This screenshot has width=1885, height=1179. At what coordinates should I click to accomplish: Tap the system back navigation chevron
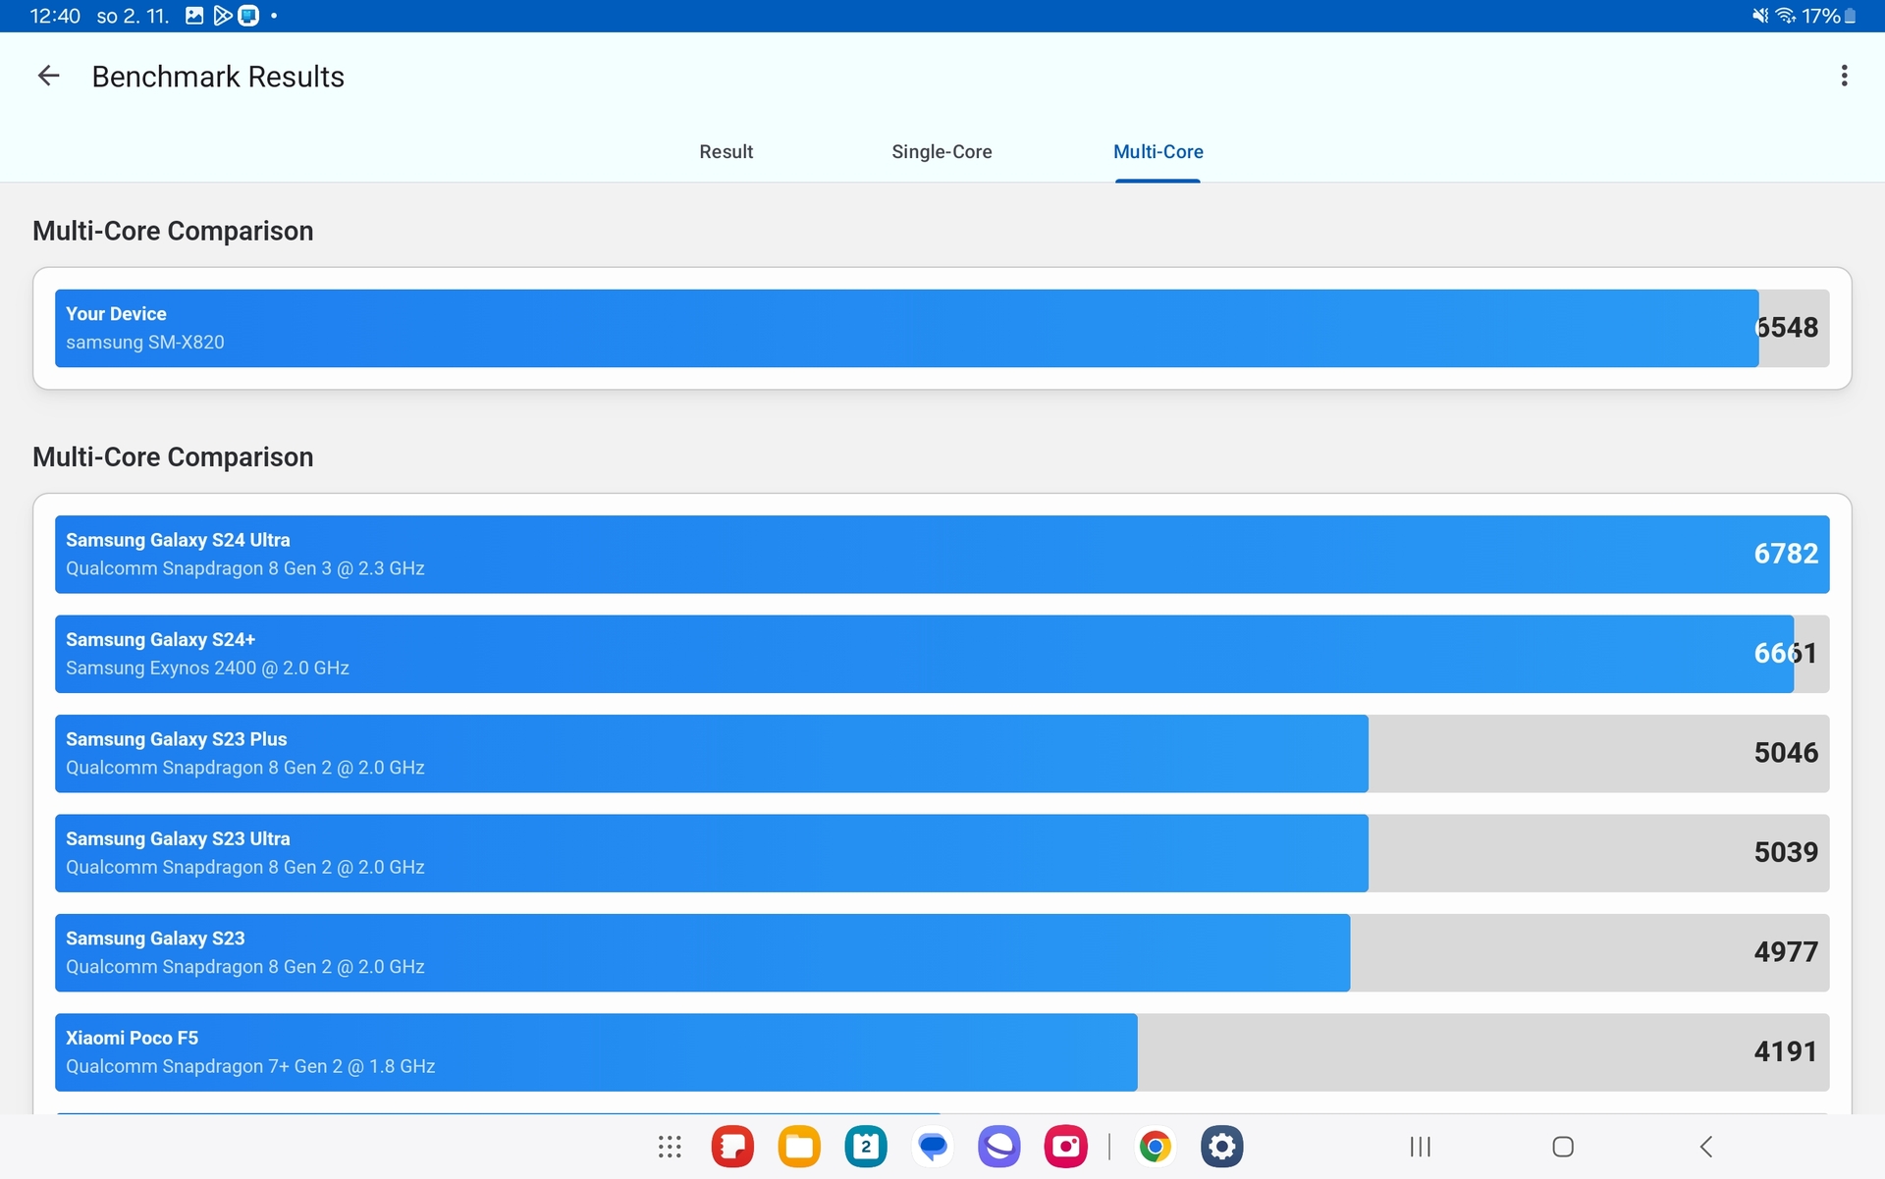[1706, 1146]
